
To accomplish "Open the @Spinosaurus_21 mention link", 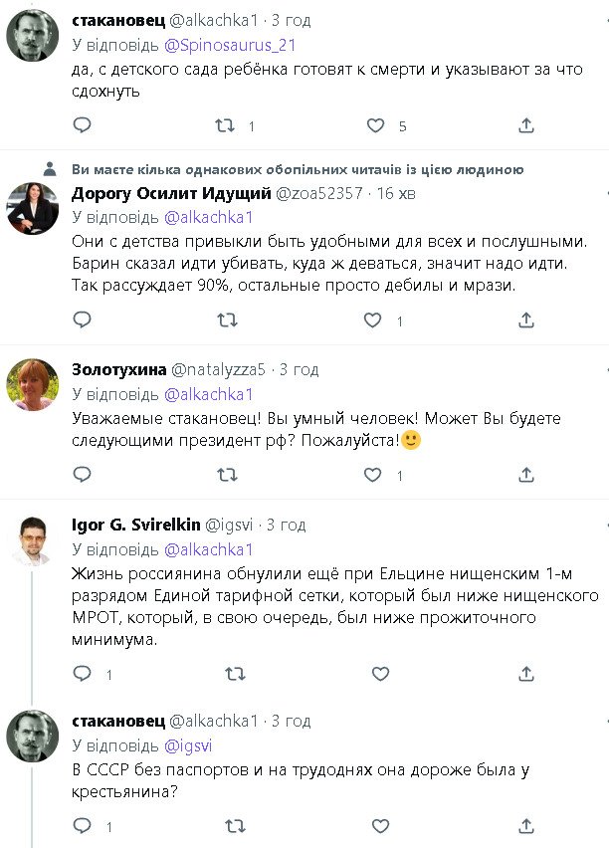I will [230, 45].
